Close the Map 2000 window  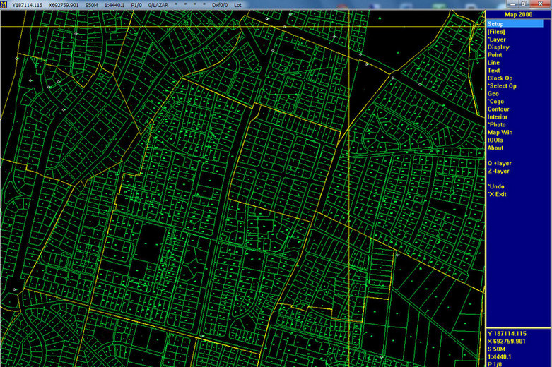tap(541, 4)
